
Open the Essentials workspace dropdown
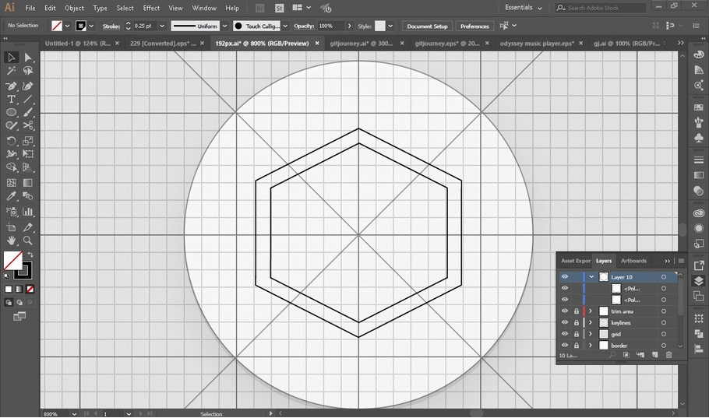click(x=523, y=8)
